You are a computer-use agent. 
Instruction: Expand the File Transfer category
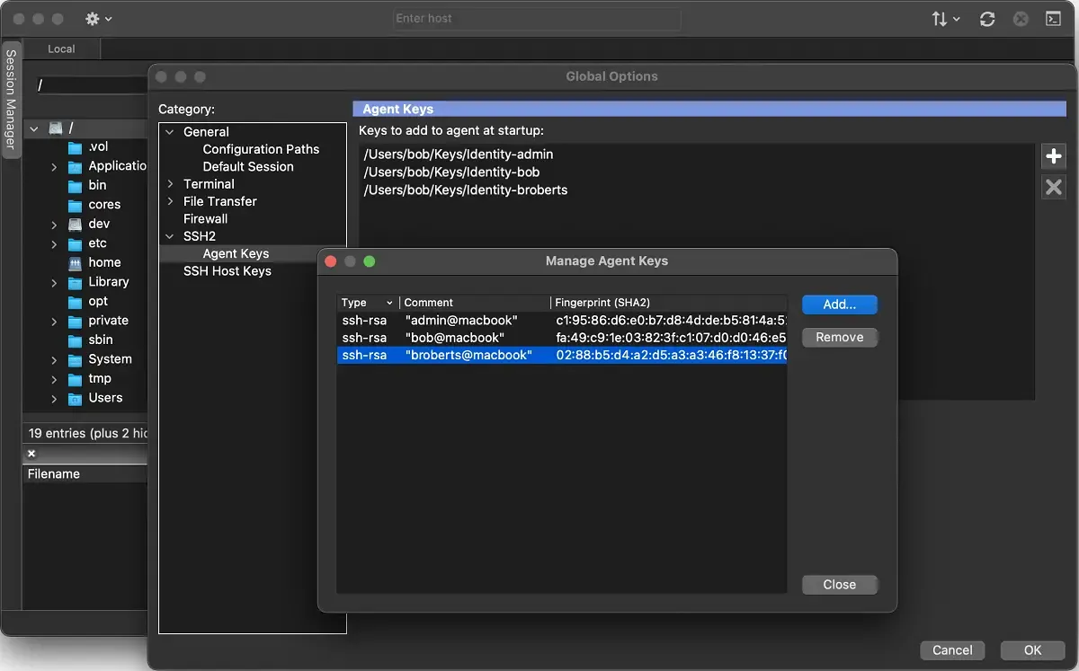click(x=171, y=201)
